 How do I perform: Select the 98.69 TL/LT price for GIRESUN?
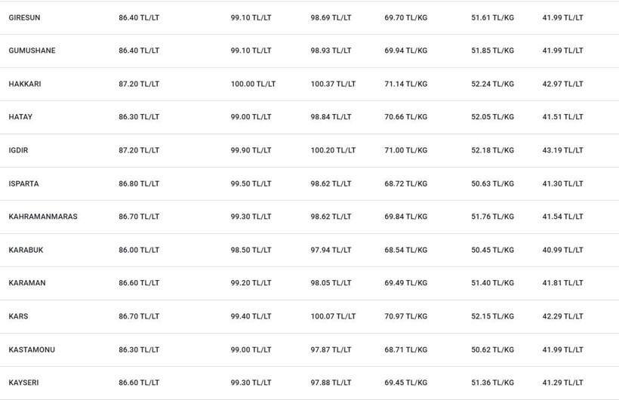331,18
